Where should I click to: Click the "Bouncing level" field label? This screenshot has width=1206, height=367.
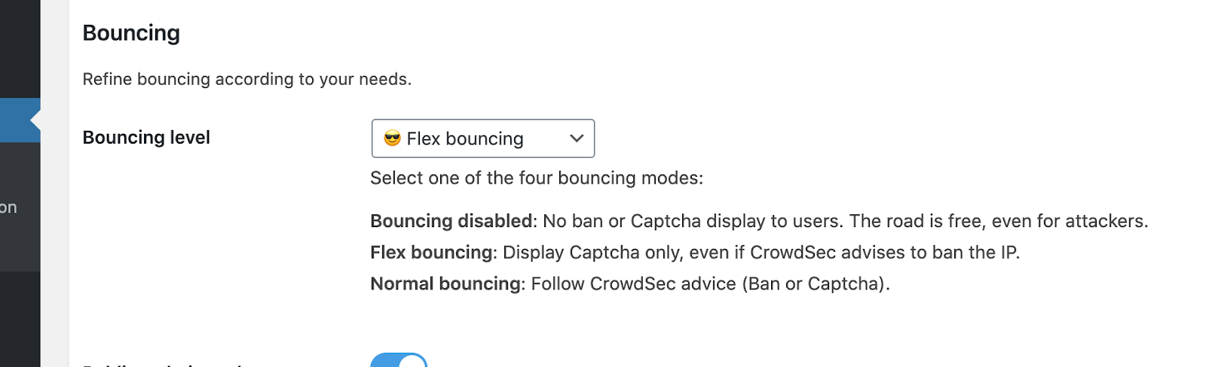pos(146,138)
